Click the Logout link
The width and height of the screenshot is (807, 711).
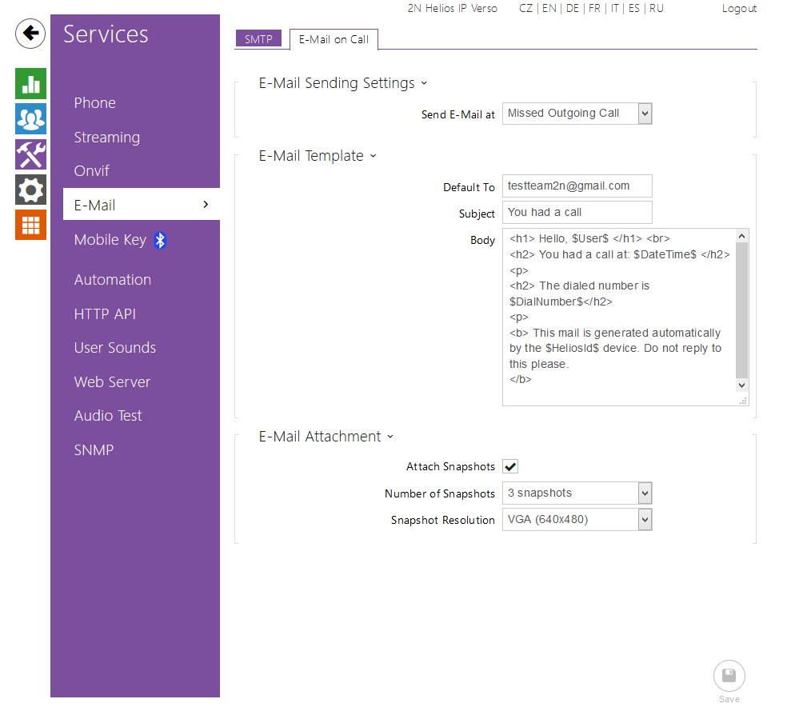tap(738, 9)
